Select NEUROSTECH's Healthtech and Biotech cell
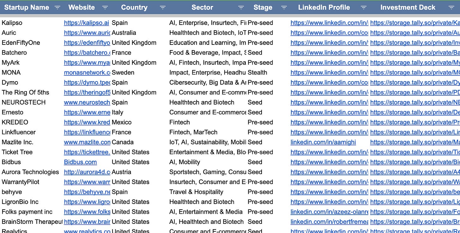This screenshot has width=460, height=233. (x=202, y=102)
